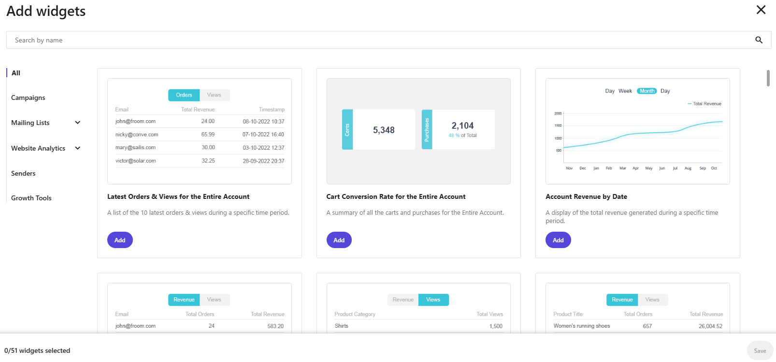Select Month in revenue chart preview
This screenshot has height=362, width=776.
coord(647,91)
